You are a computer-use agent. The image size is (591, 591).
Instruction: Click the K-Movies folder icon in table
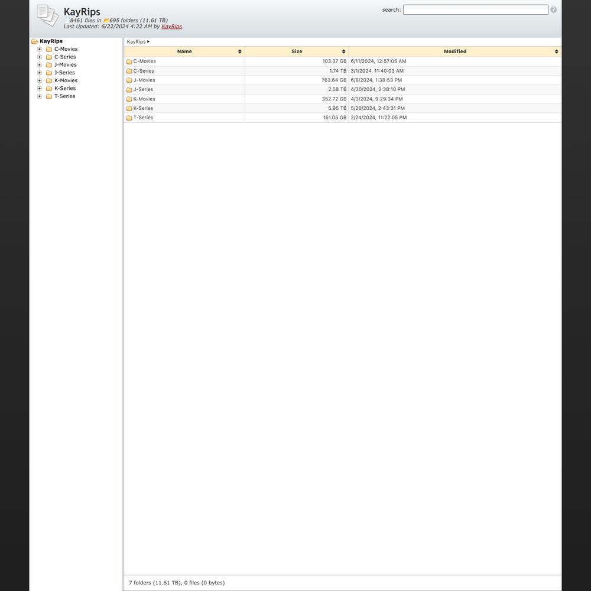(129, 99)
